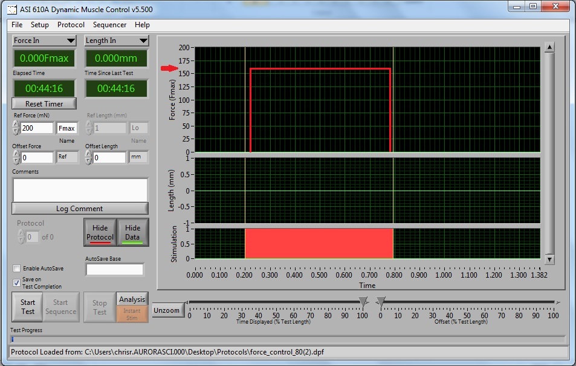
Task: Maximize the ASI 610A window
Action: pos(533,6)
